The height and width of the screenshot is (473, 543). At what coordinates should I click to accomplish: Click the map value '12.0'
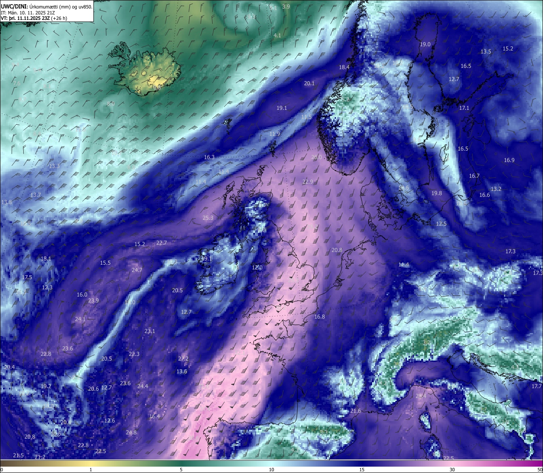point(257,267)
